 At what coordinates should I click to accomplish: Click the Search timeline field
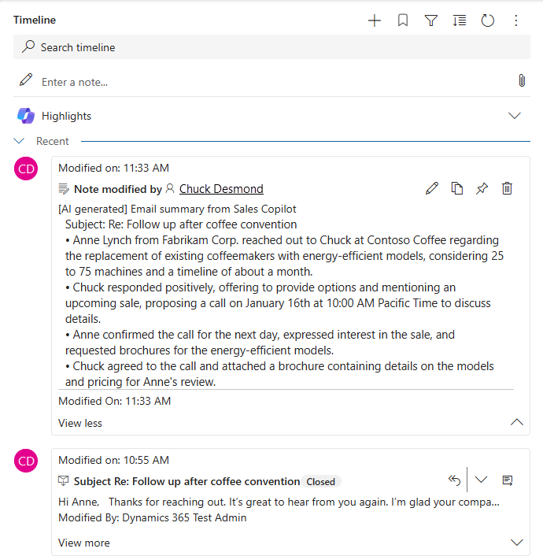[271, 47]
